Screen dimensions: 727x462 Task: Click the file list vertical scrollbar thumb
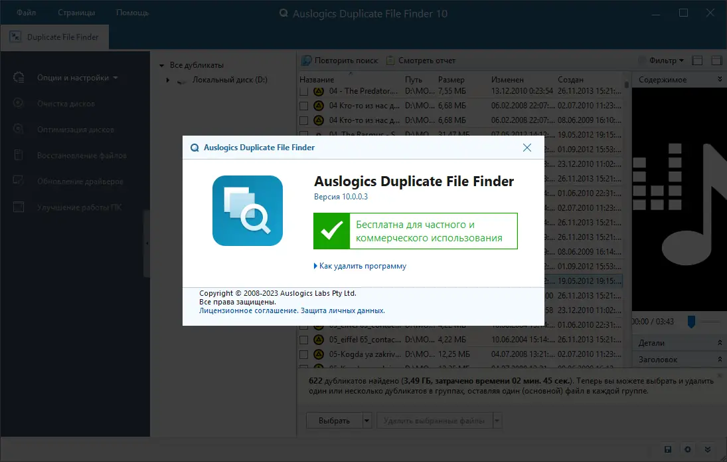click(626, 85)
